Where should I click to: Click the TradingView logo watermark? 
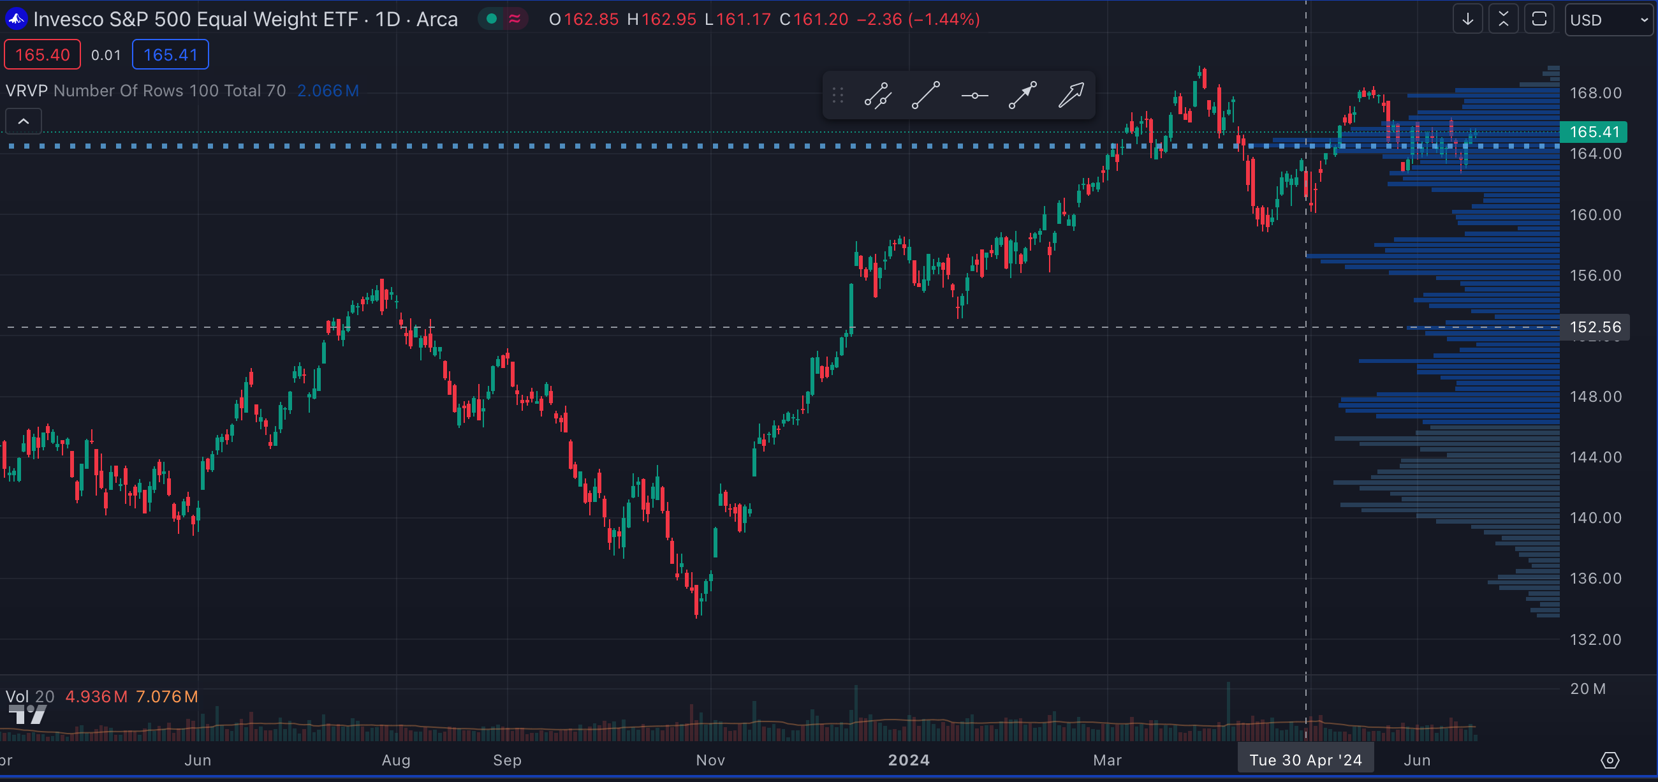[27, 714]
